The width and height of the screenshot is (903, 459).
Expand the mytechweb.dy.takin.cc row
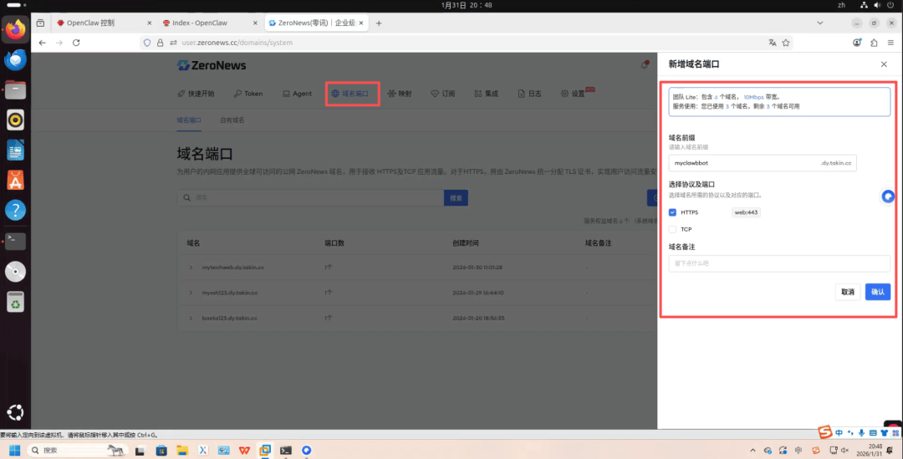point(191,268)
